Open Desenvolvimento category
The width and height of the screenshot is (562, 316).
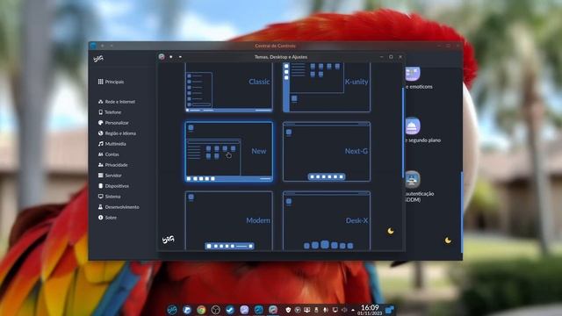pyautogui.click(x=119, y=207)
